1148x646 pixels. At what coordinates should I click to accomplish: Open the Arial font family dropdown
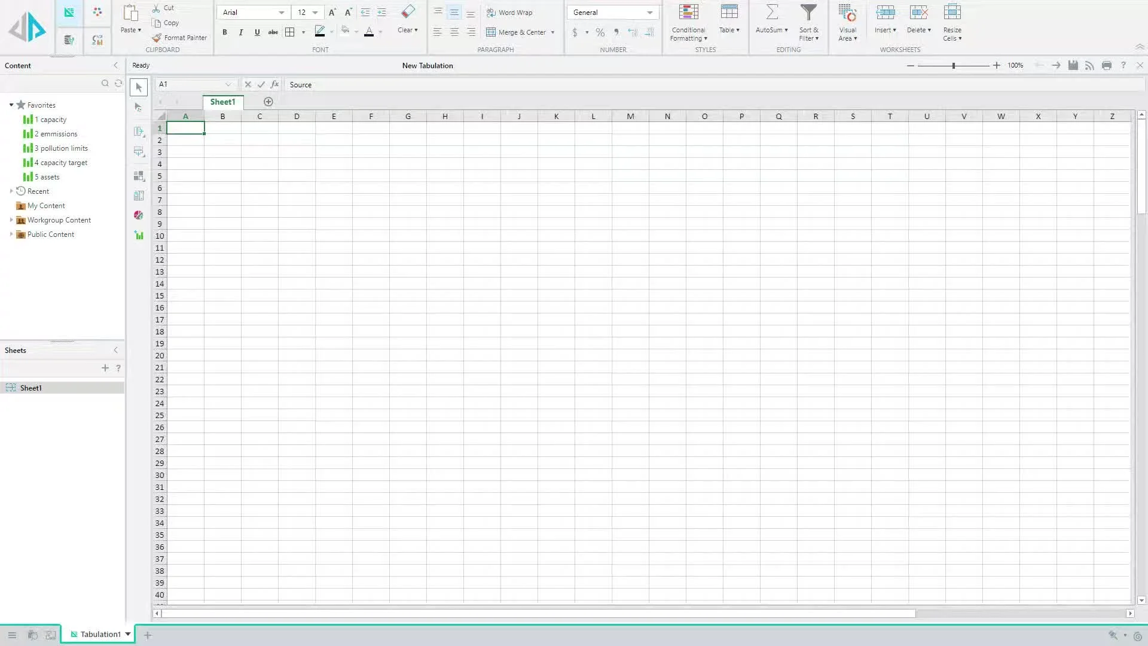281,13
